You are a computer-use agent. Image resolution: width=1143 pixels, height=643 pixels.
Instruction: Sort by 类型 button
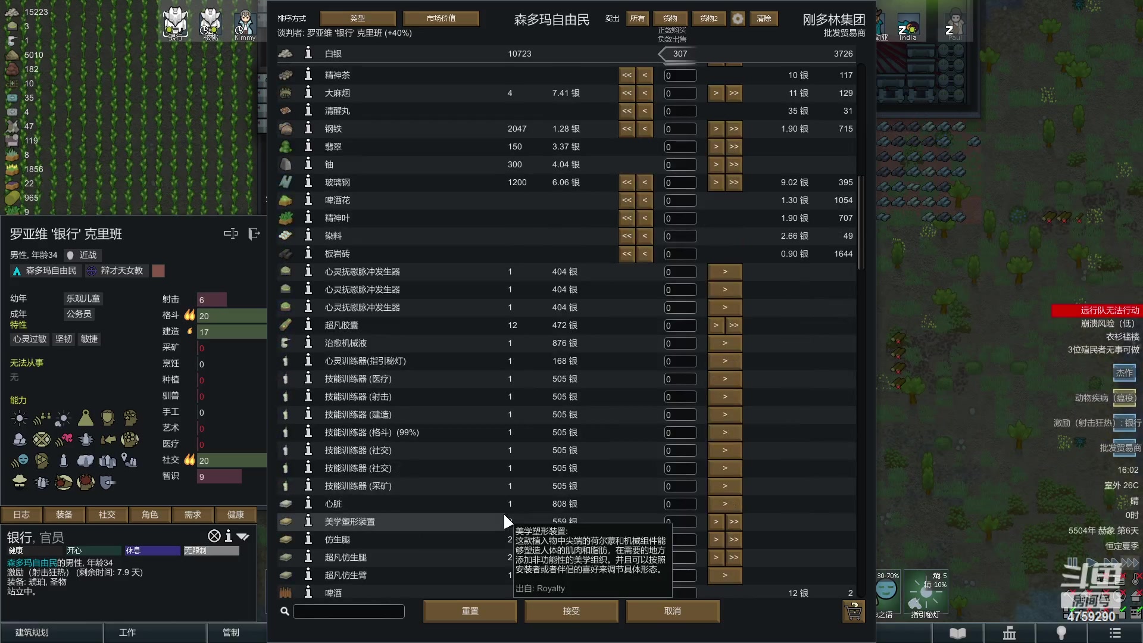tap(358, 18)
